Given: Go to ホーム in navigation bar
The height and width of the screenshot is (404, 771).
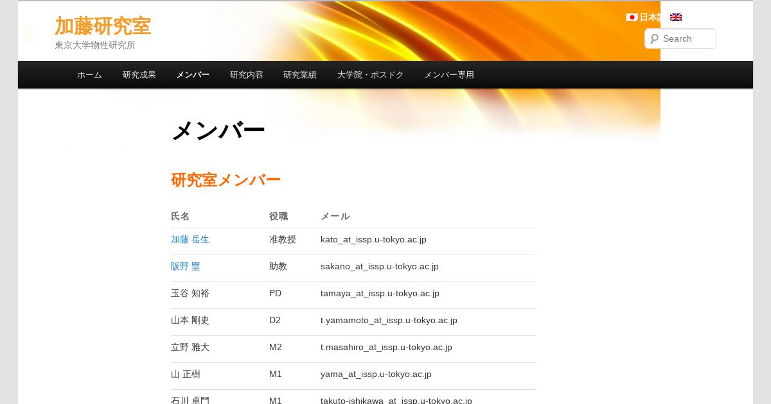Looking at the screenshot, I should (x=89, y=75).
